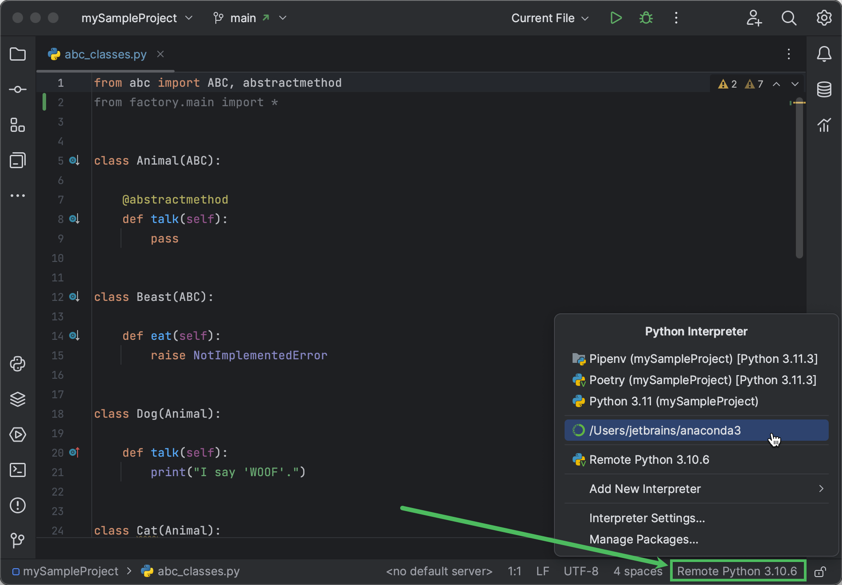Viewport: 842px width, 585px height.
Task: Open the Database tool window
Action: 824,89
